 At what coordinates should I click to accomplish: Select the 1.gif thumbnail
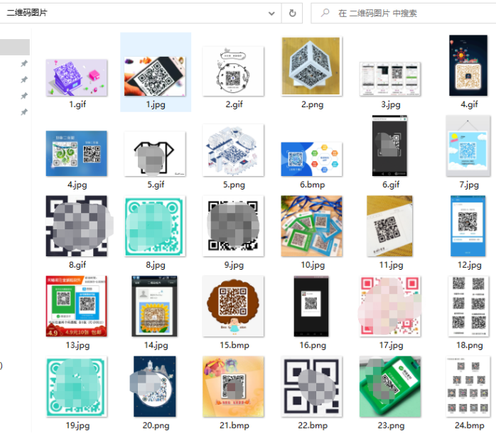coord(77,77)
